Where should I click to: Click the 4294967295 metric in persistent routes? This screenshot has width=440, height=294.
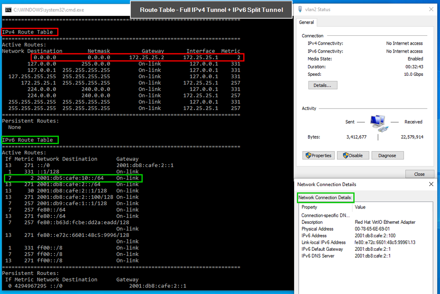(x=31, y=286)
